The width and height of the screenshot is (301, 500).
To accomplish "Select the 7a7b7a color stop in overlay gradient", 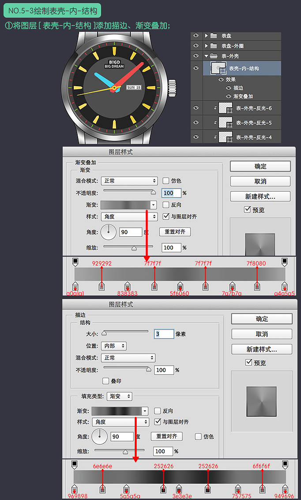I will click(x=232, y=286).
